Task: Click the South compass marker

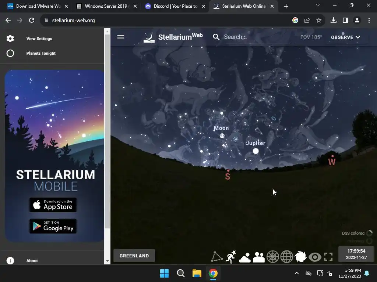Action: pos(228,176)
